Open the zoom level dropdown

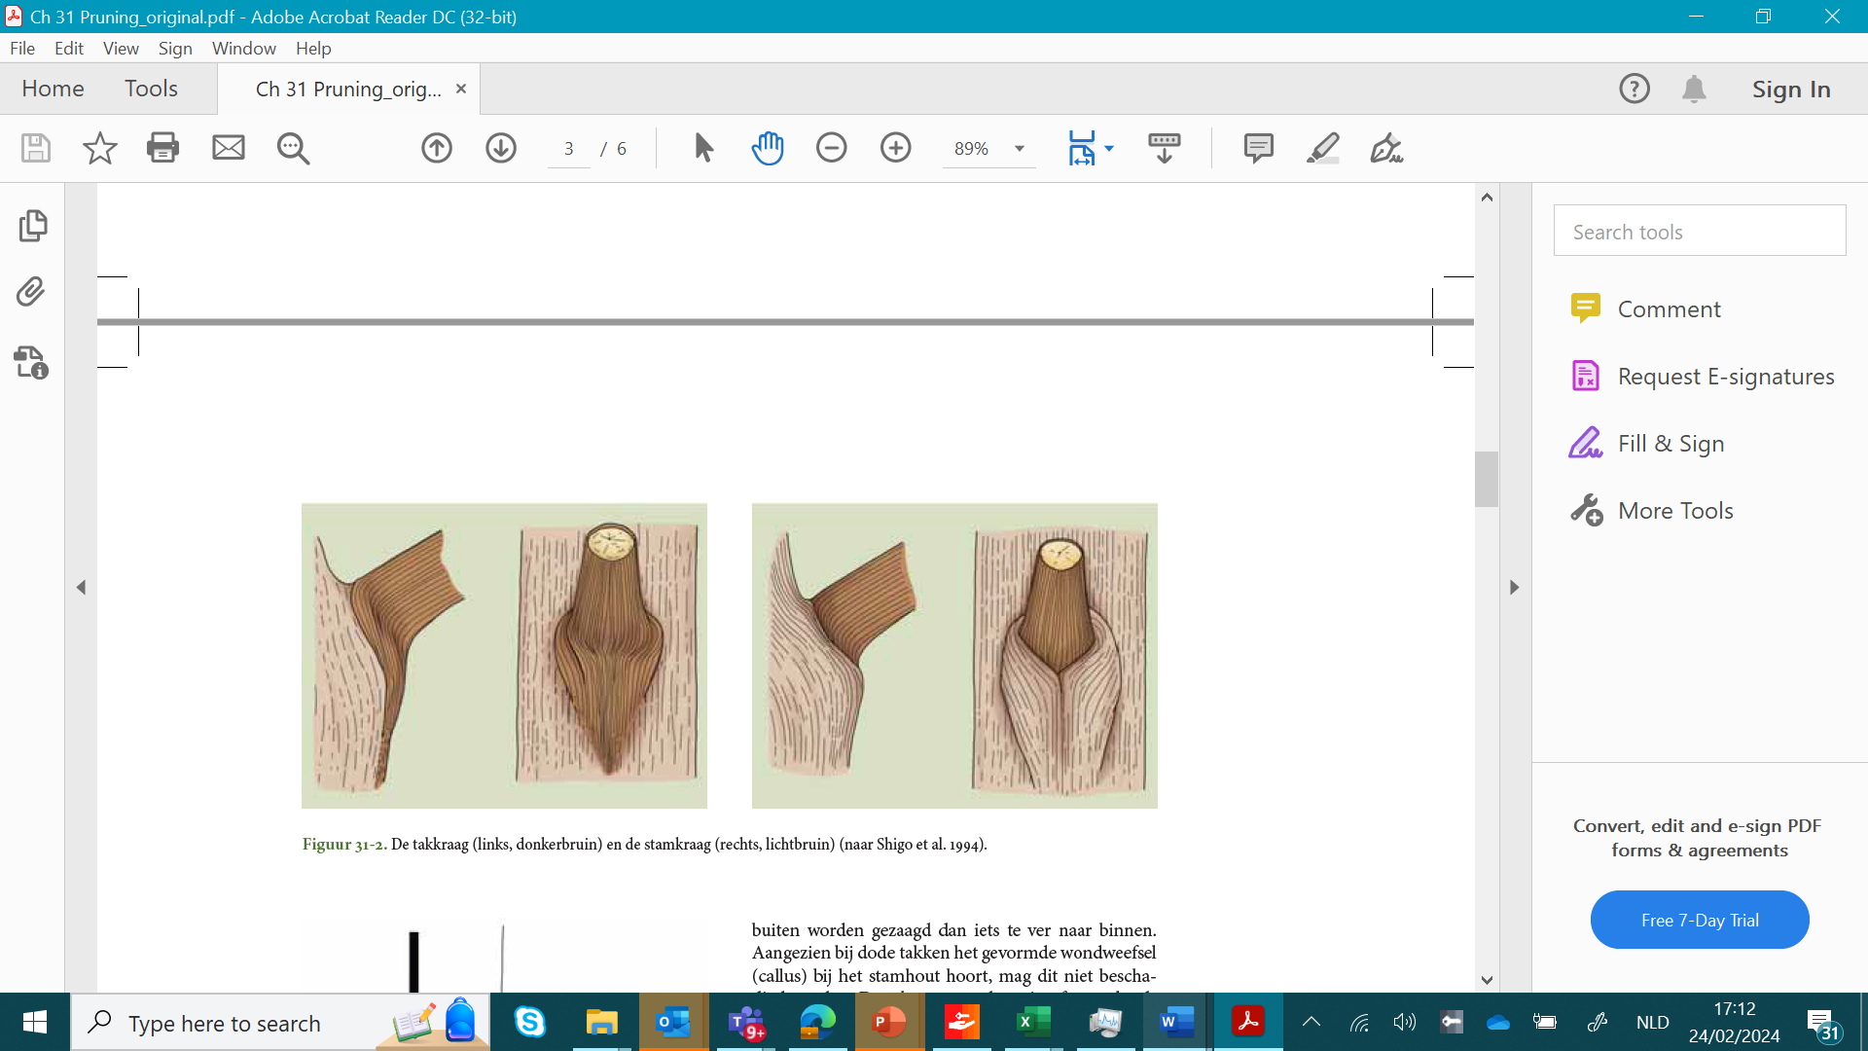pyautogui.click(x=1020, y=149)
